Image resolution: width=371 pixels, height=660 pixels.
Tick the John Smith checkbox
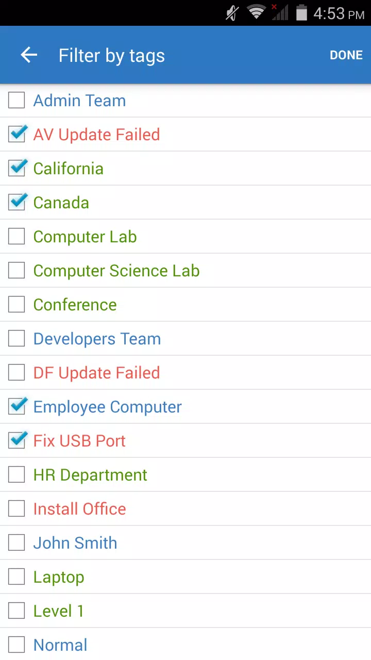click(16, 542)
